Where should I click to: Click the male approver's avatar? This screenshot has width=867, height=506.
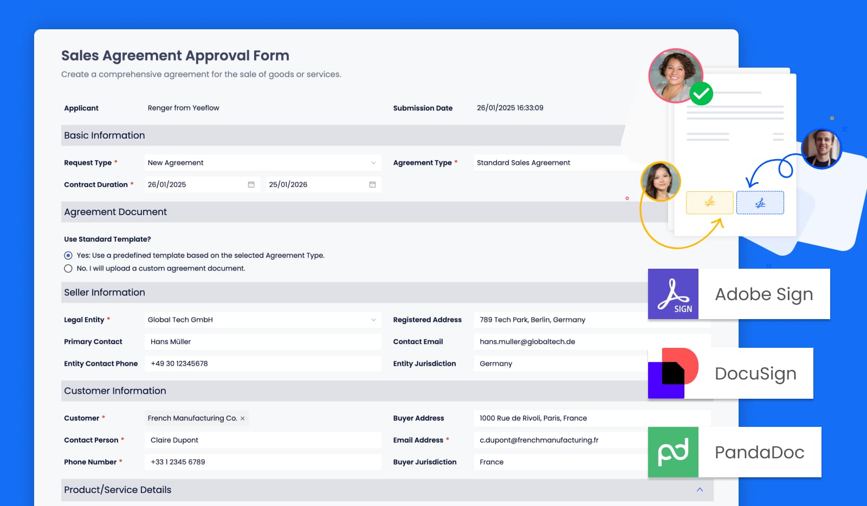(823, 148)
